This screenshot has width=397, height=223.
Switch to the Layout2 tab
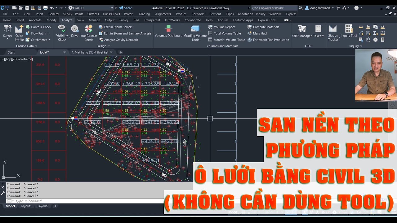[x=43, y=206]
